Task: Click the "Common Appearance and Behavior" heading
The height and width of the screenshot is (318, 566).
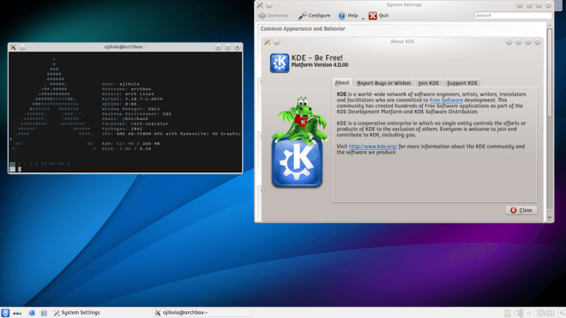Action: tap(303, 28)
